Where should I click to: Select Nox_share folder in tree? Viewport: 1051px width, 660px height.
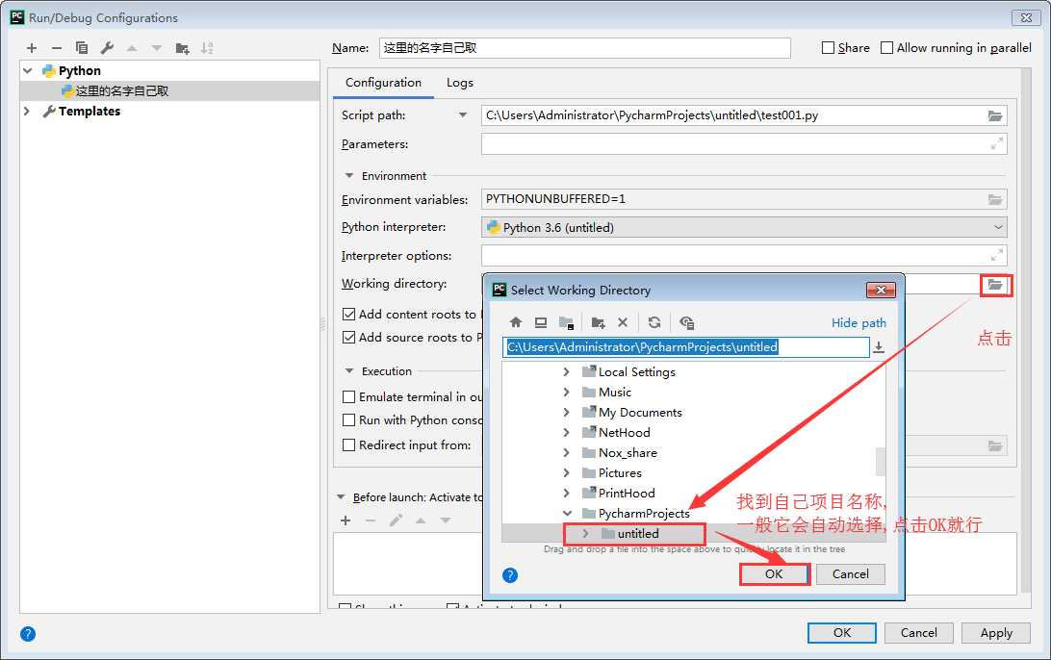(628, 453)
